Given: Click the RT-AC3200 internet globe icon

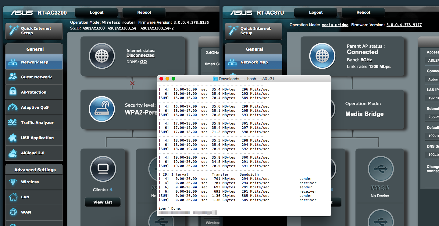Looking at the screenshot, I should tap(102, 56).
